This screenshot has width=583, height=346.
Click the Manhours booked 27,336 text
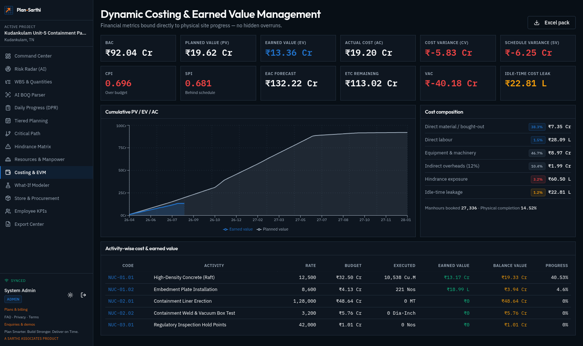tap(451, 208)
